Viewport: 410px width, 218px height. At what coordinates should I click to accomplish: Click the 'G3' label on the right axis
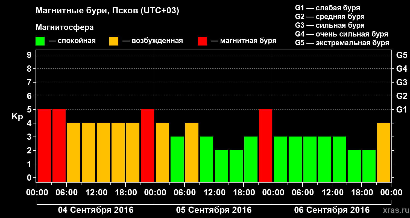(402, 82)
